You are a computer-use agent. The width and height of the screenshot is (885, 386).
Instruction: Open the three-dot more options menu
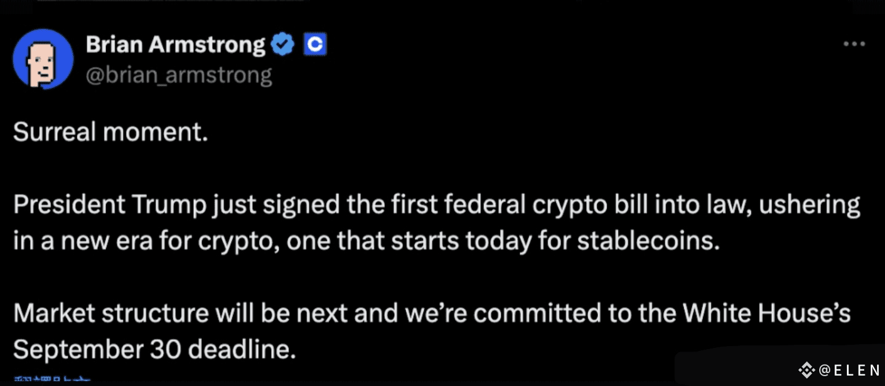[x=854, y=44]
